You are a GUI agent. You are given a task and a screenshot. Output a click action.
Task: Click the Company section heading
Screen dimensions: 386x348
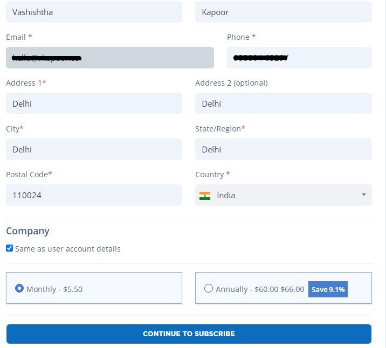[x=27, y=231]
